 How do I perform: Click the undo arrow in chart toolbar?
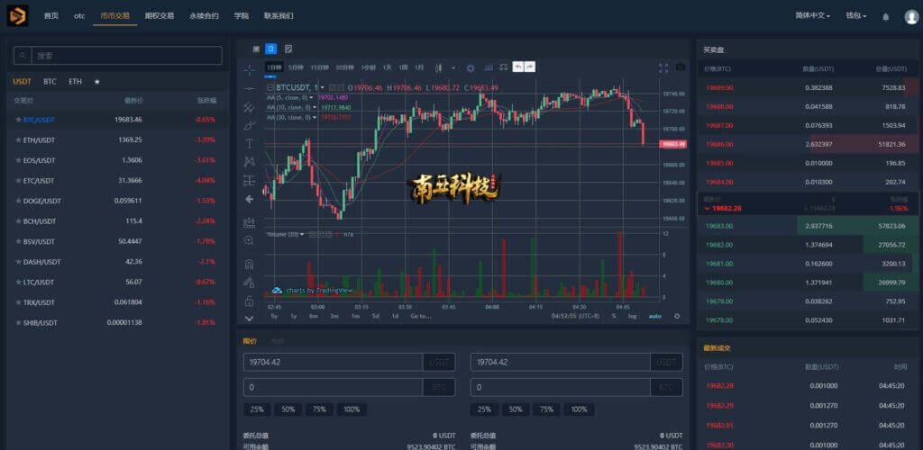tap(518, 67)
